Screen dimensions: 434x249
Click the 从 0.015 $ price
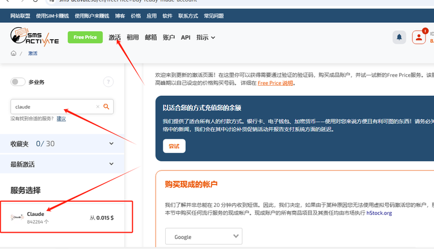pos(102,218)
